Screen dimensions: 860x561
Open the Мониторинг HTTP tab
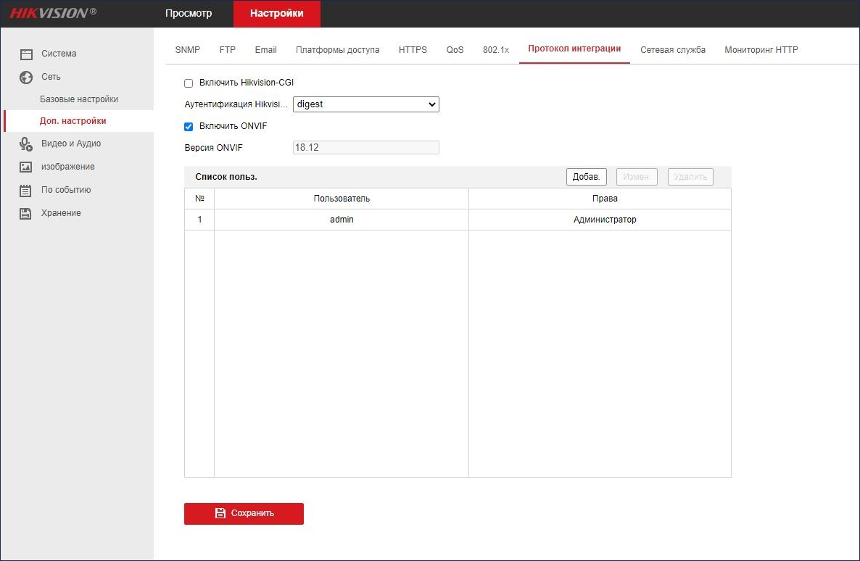[761, 50]
